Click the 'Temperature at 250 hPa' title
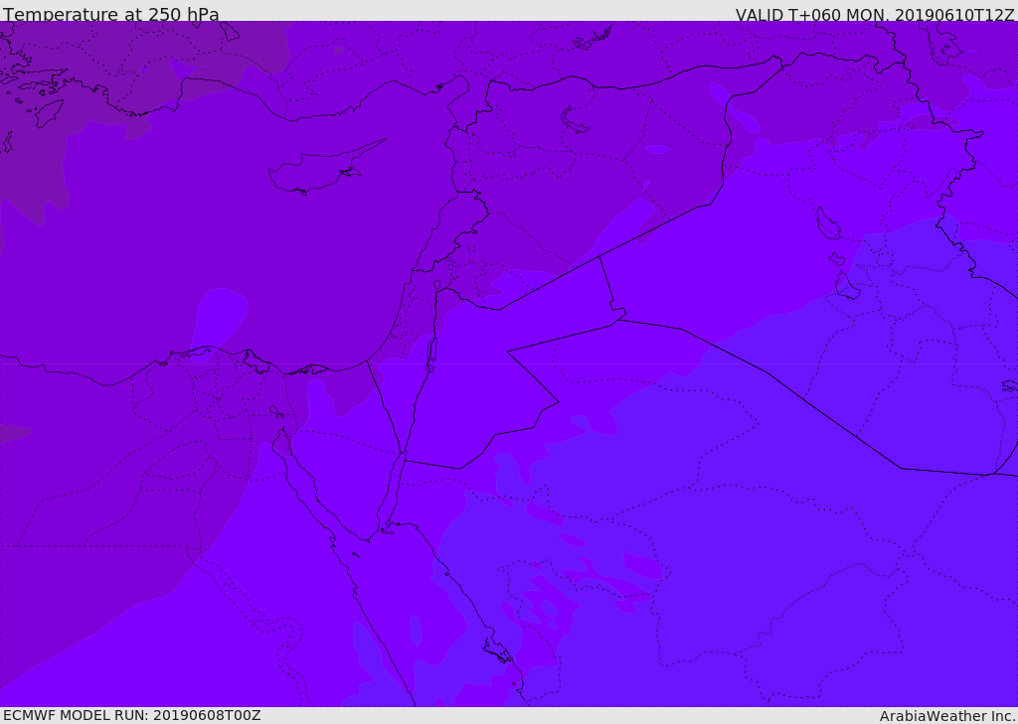Viewport: 1018px width, 724px height. (x=111, y=14)
